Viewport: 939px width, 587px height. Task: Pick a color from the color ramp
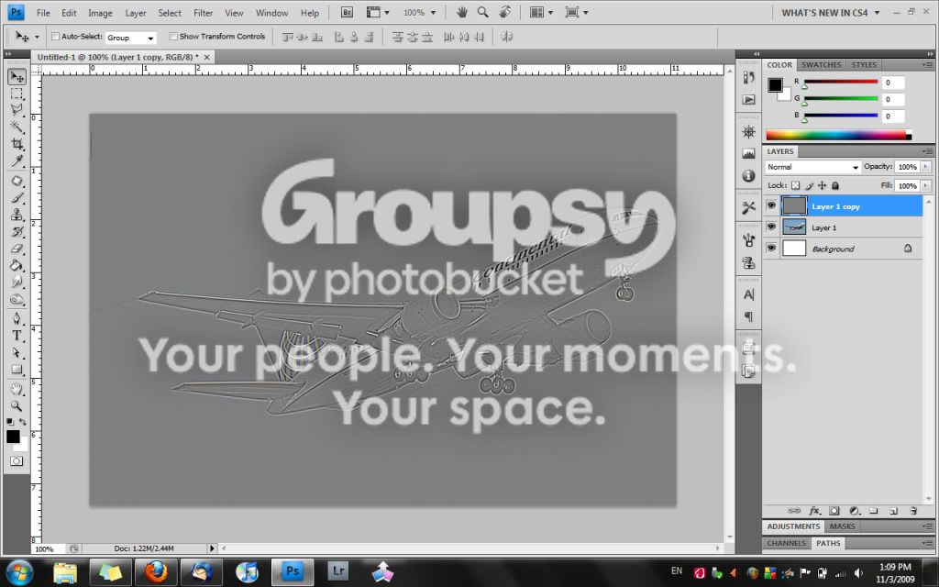[838, 136]
